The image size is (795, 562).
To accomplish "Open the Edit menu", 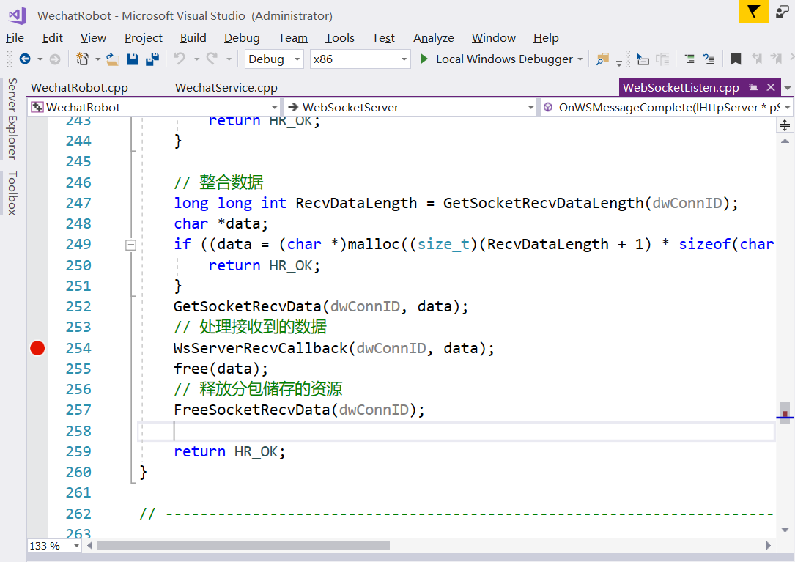I will pos(52,38).
